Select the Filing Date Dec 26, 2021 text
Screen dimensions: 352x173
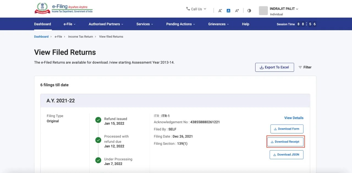173,136
